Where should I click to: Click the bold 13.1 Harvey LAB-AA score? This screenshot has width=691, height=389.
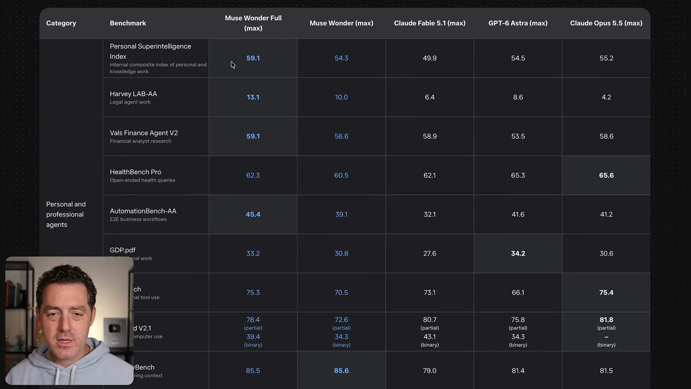pos(253,97)
